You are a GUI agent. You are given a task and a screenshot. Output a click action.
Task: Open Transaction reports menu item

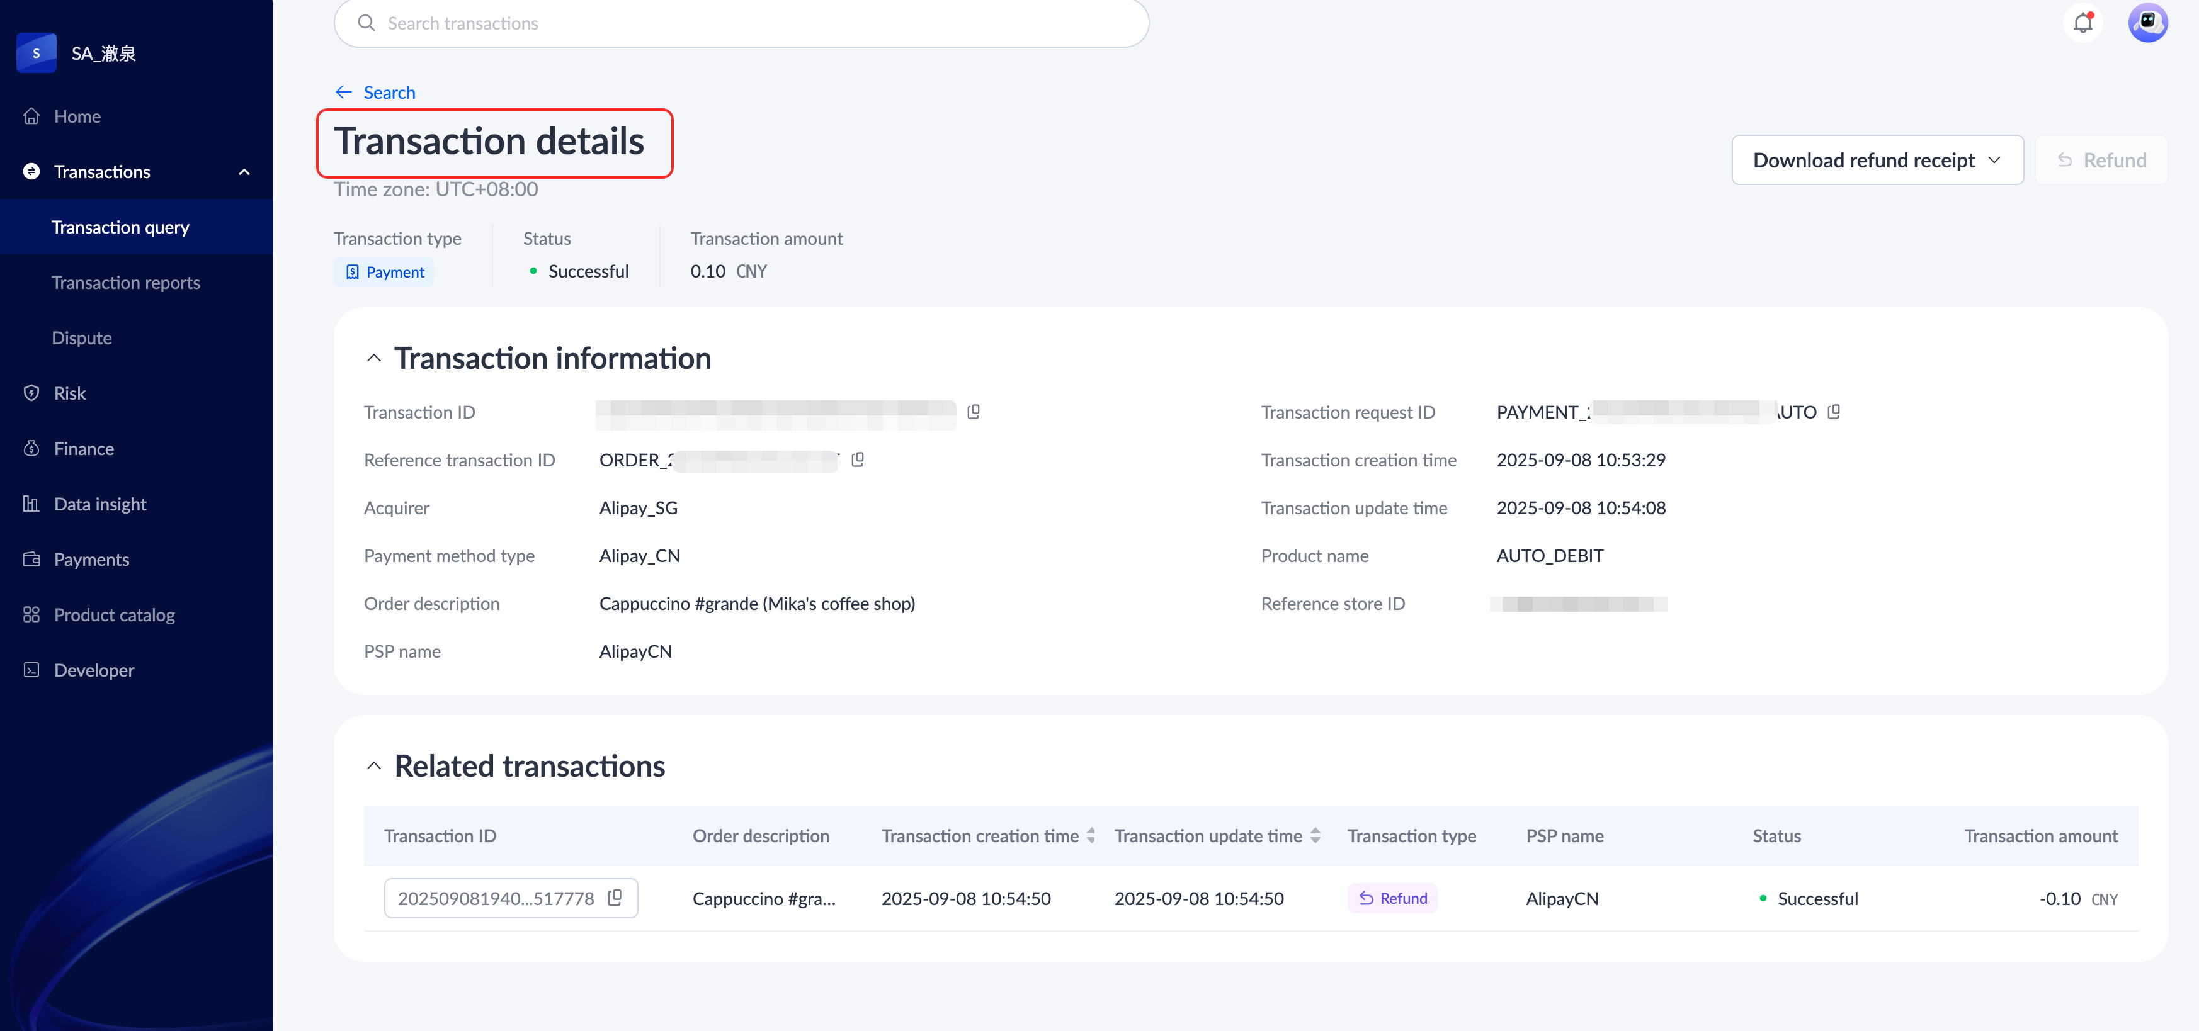tap(125, 283)
